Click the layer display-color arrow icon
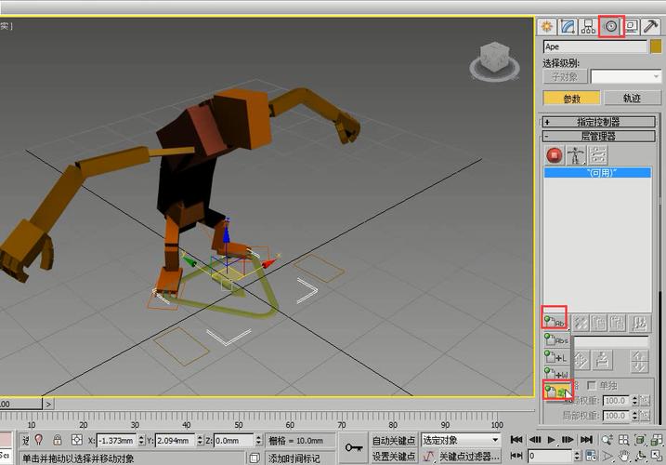 point(581,361)
